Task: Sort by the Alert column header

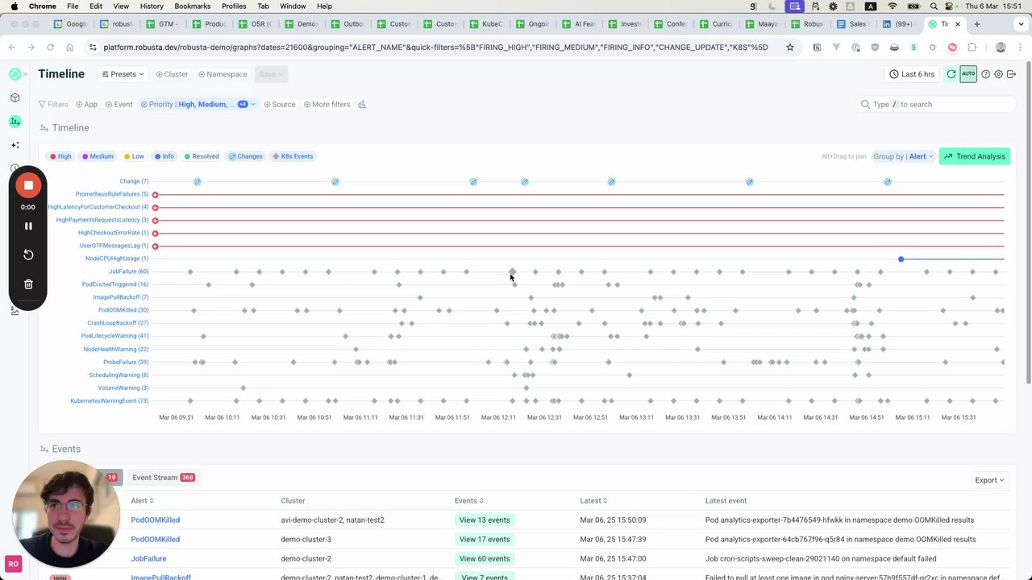Action: click(142, 500)
